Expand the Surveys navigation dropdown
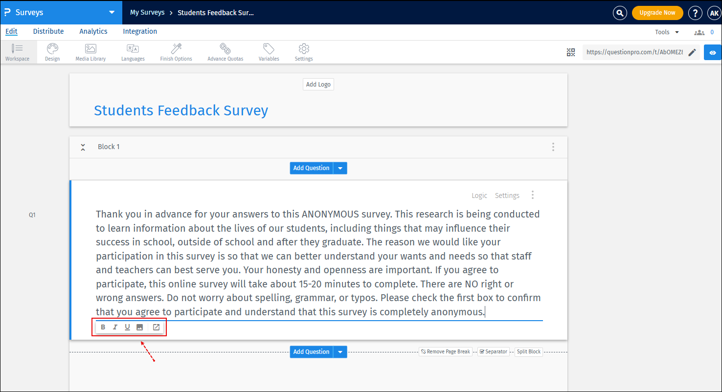The height and width of the screenshot is (392, 722). 112,12
